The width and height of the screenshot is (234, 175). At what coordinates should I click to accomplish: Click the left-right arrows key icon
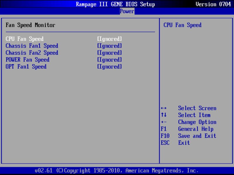click(x=164, y=108)
